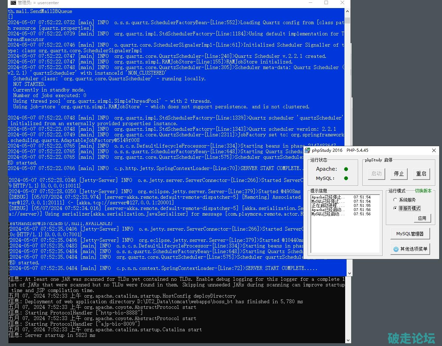Click the cmd icon in usercenter title bar
Viewport: 442px width, 346px height.
click(13, 3)
